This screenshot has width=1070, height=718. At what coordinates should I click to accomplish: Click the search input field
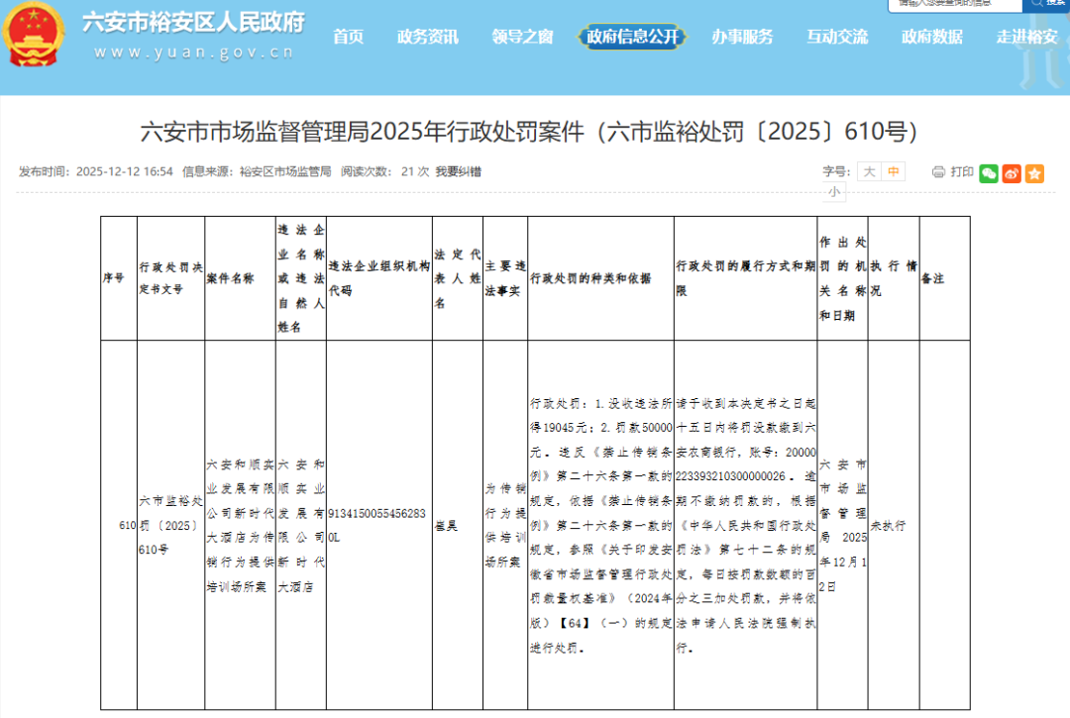point(951,4)
